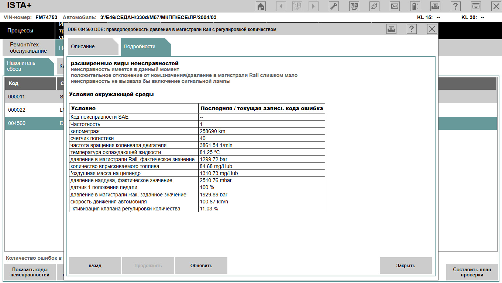Click the Условие column header
The width and height of the screenshot is (502, 283).
pyautogui.click(x=134, y=108)
